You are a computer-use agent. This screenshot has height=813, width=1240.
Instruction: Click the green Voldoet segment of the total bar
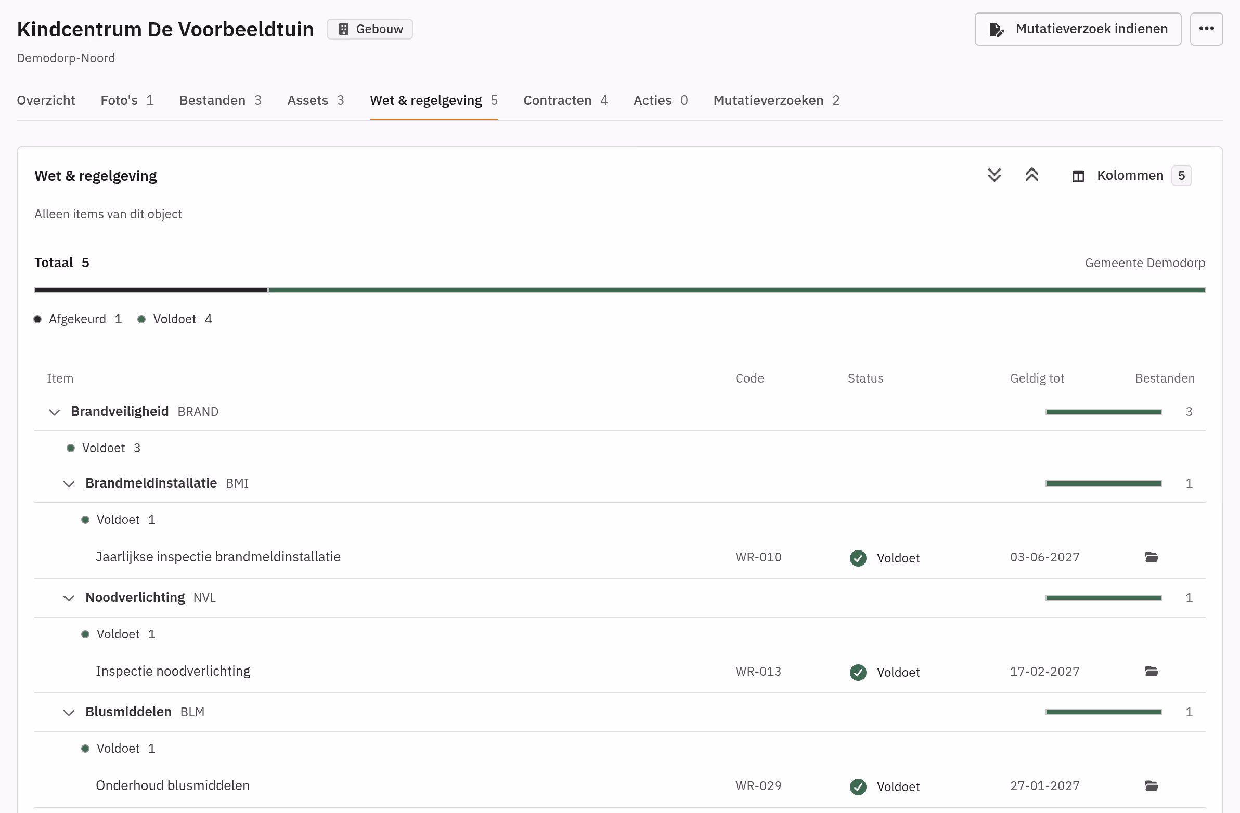pos(737,290)
